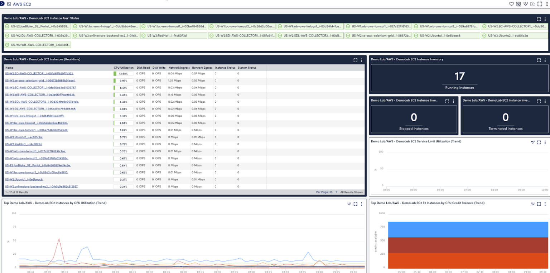Open chevron options on CPU Credit Balance widget
The height and width of the screenshot is (273, 550).
(533, 204)
